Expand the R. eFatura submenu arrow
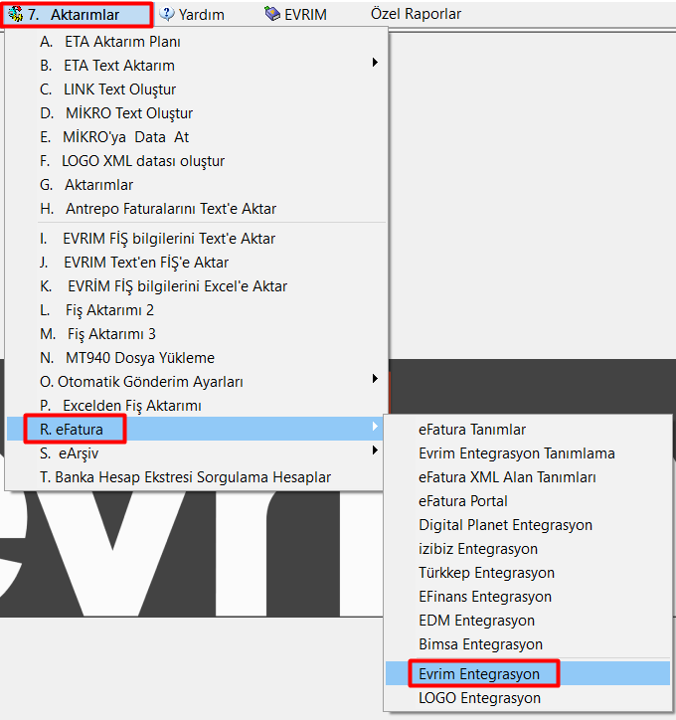This screenshot has width=676, height=720. click(x=376, y=426)
